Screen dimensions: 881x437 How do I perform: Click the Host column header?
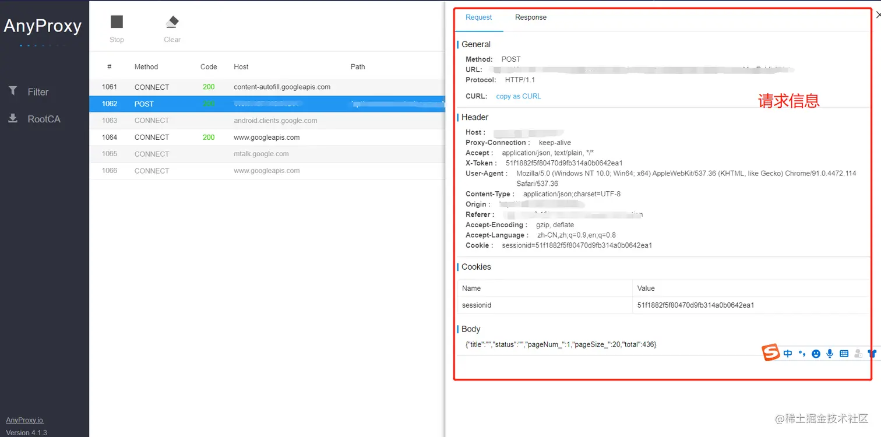[241, 67]
